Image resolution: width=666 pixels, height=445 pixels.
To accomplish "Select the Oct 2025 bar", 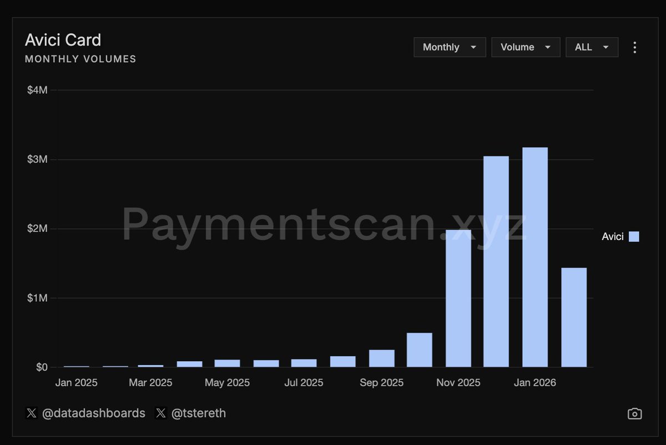I will 420,350.
